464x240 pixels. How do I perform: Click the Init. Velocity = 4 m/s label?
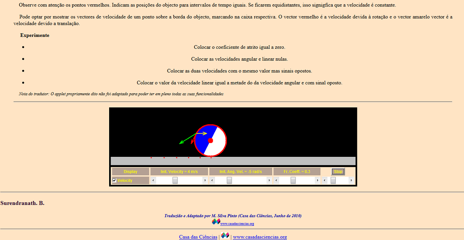tap(179, 171)
